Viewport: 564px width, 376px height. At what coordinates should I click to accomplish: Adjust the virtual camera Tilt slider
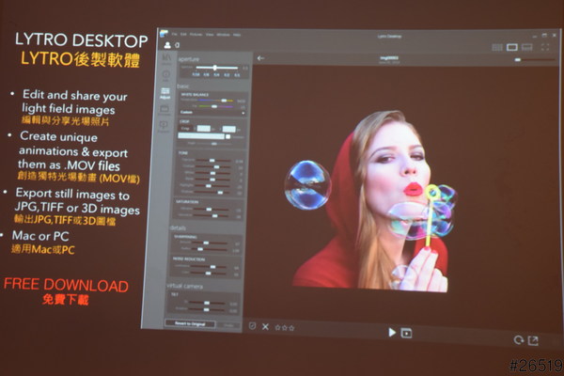206,303
